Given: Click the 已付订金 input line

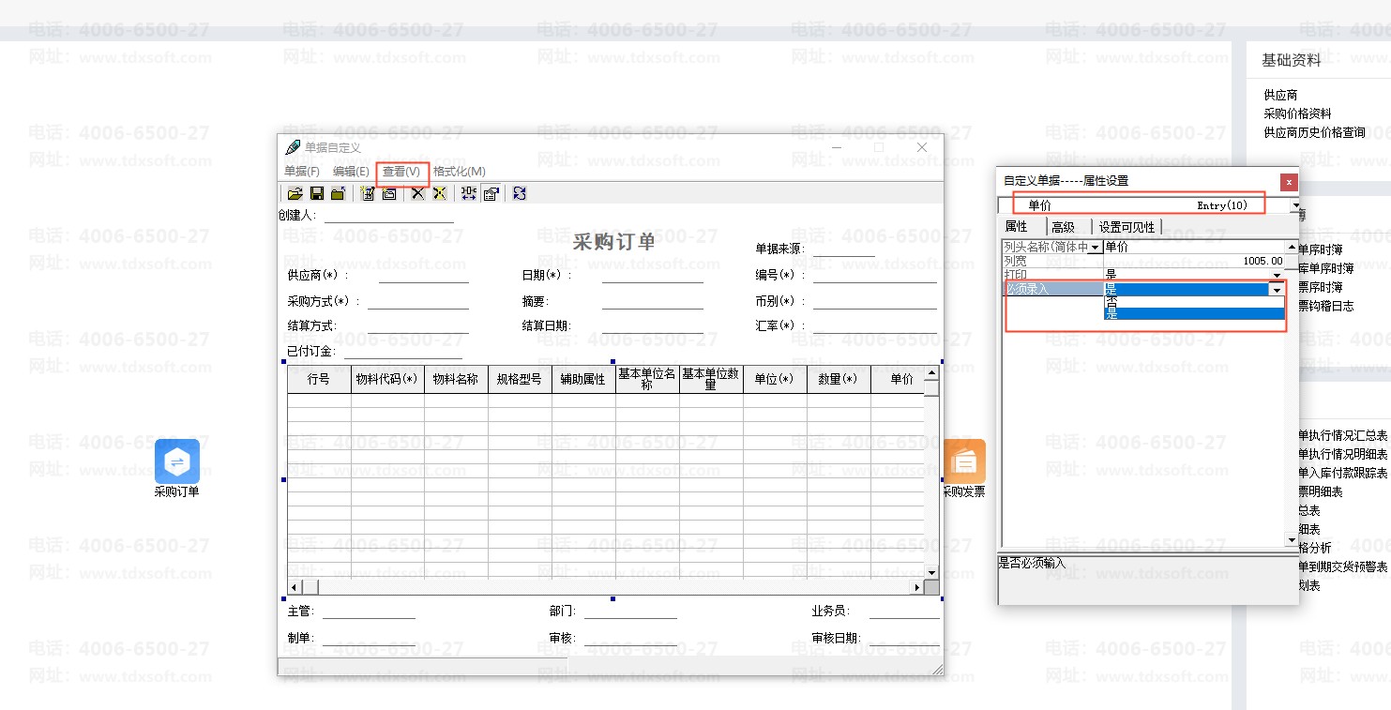Looking at the screenshot, I should pyautogui.click(x=402, y=352).
